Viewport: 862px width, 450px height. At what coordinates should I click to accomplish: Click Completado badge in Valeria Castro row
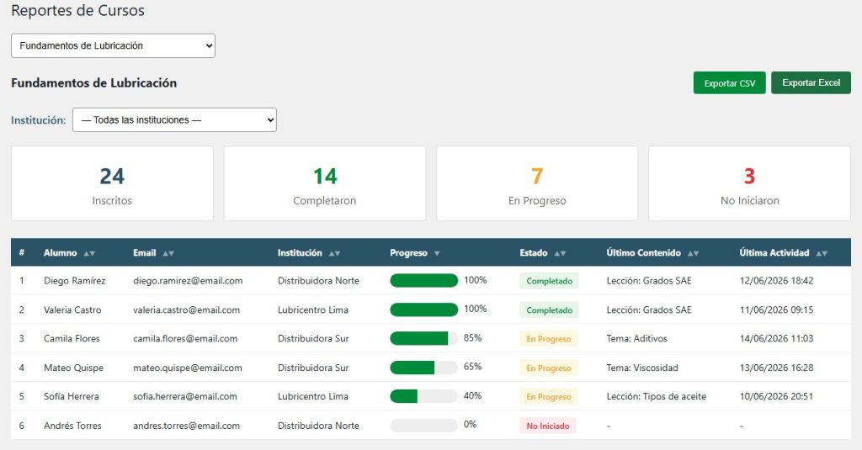tap(549, 310)
